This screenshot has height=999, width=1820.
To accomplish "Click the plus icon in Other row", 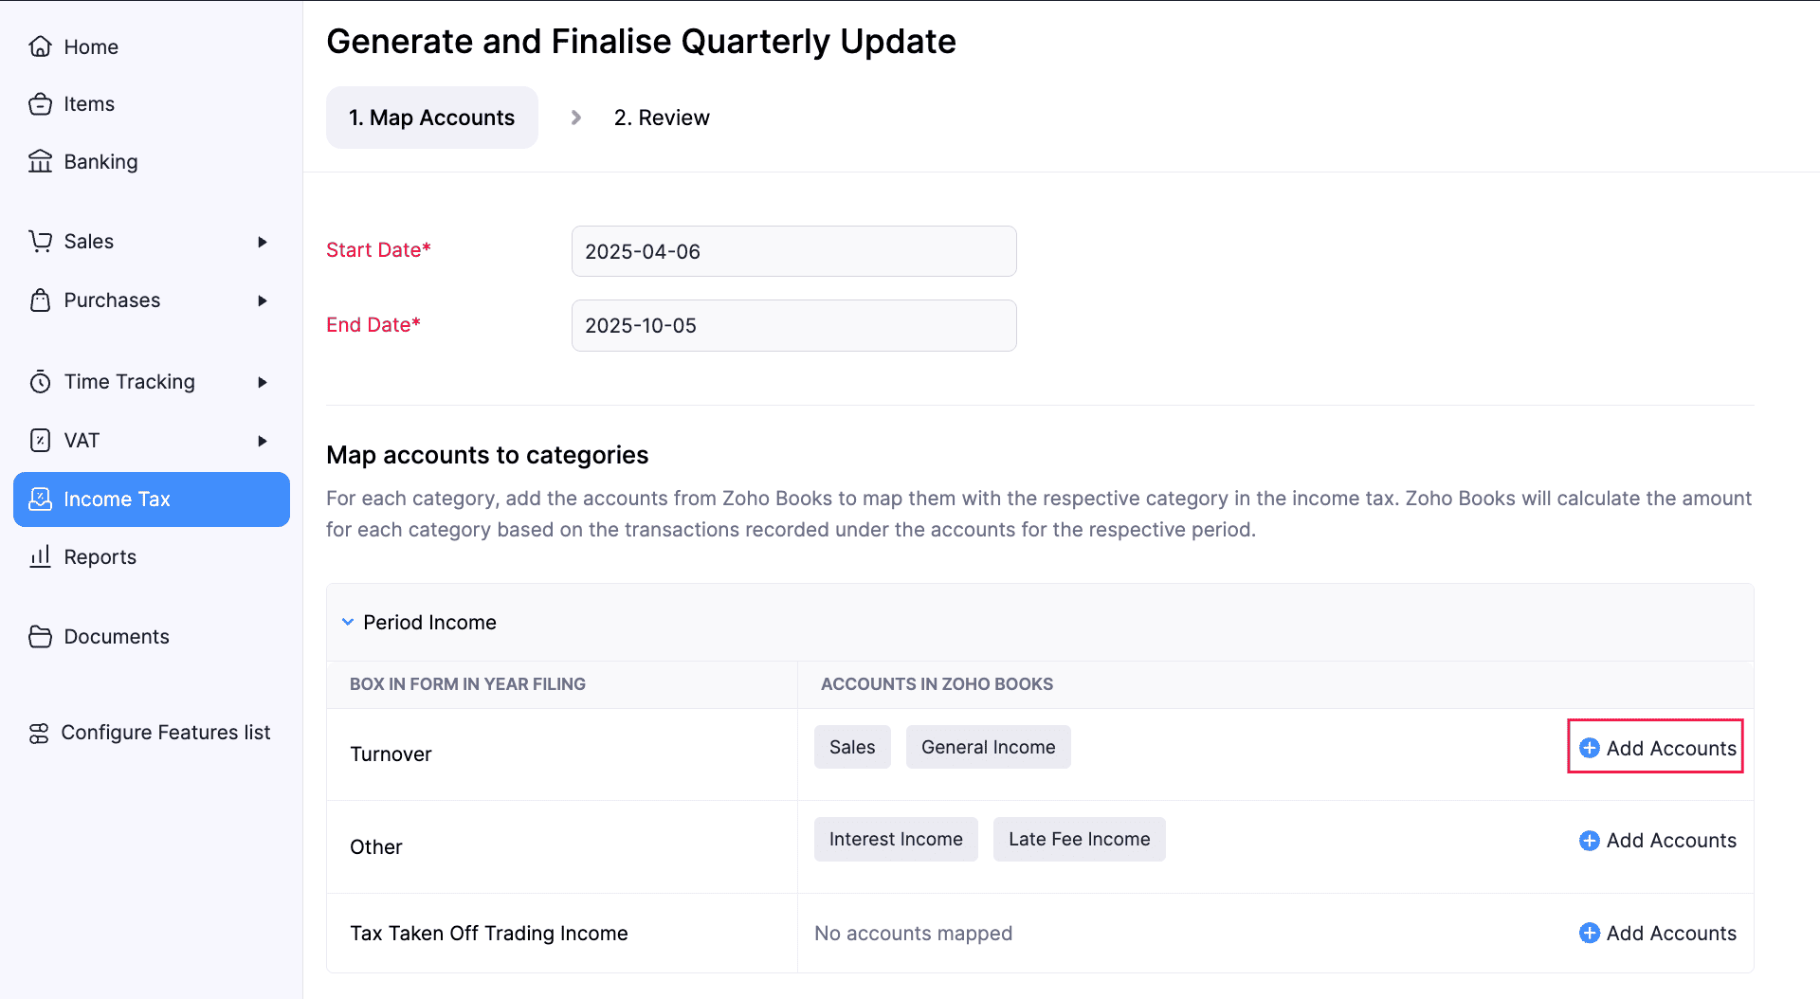I will (x=1589, y=841).
